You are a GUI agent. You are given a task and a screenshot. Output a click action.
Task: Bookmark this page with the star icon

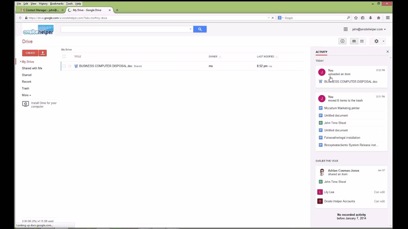coord(355,18)
